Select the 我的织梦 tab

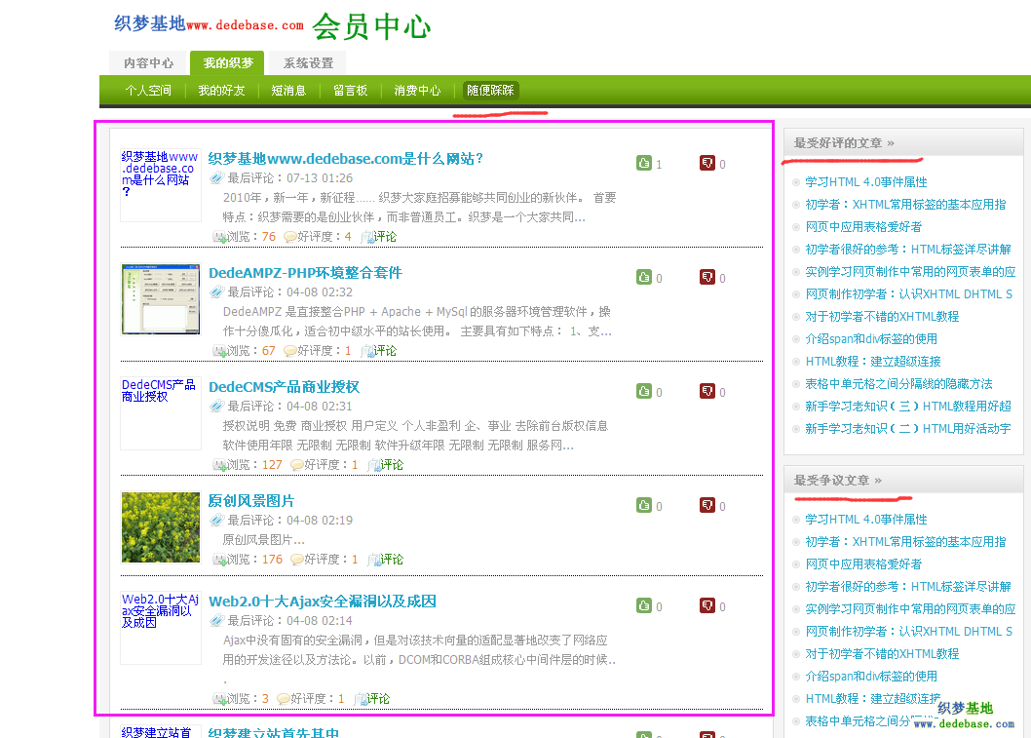(x=227, y=63)
